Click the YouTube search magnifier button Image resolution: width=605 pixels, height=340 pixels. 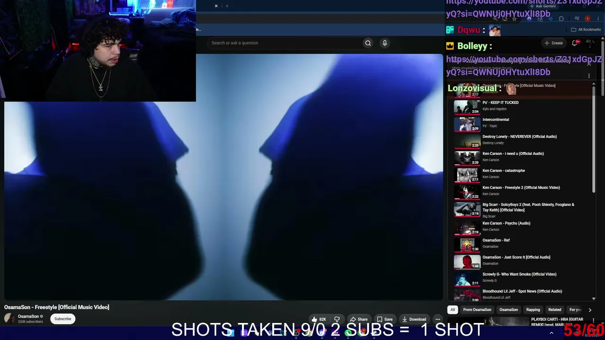point(368,43)
